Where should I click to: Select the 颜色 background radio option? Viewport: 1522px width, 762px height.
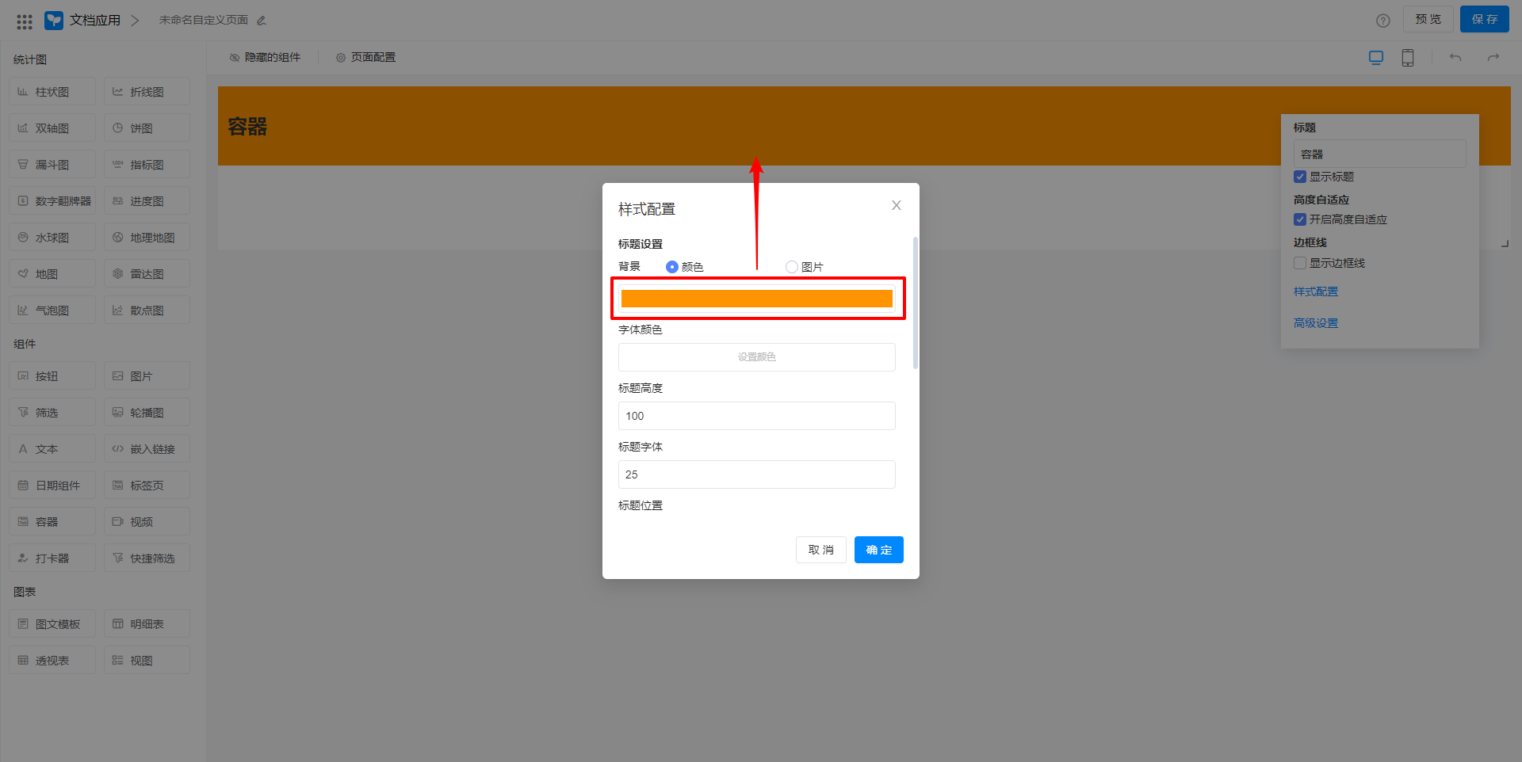pyautogui.click(x=672, y=267)
